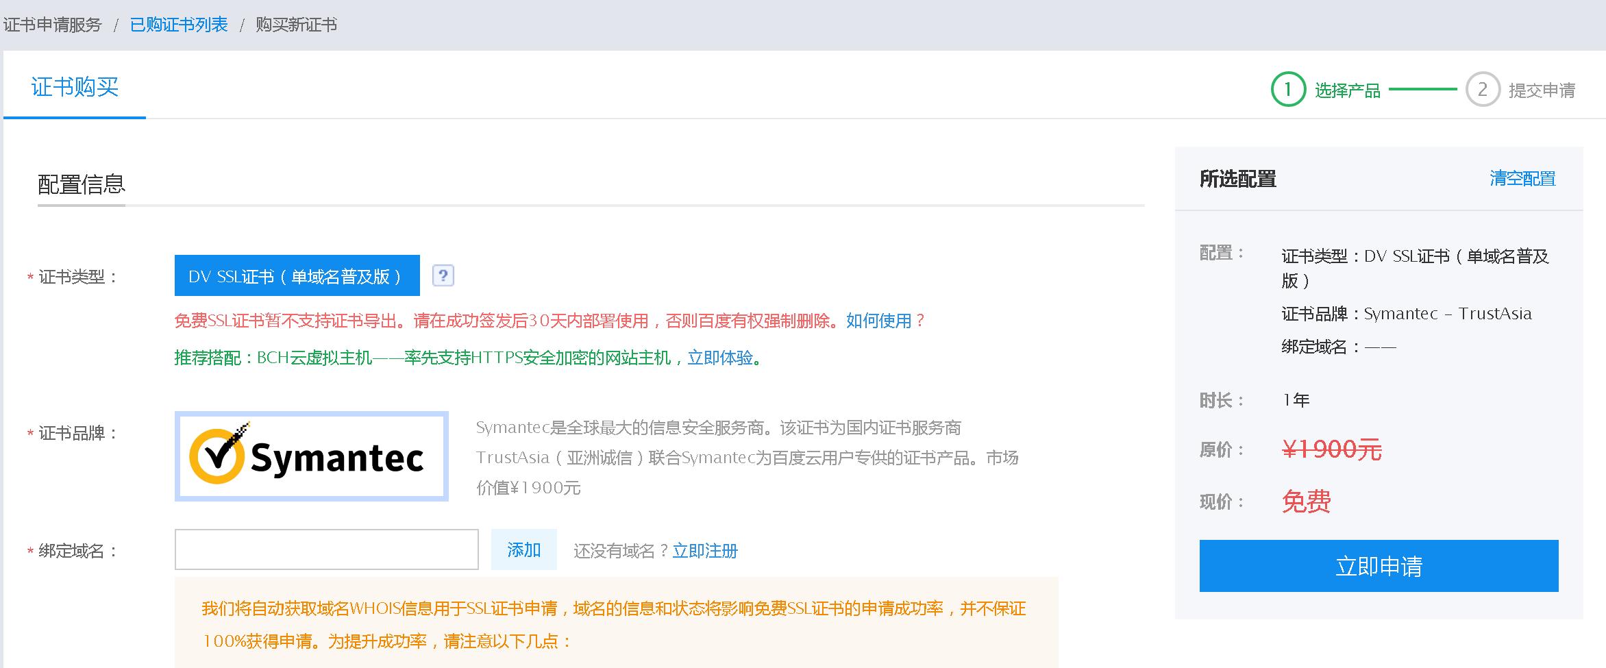Click the 1年 duration value
This screenshot has height=668, width=1606.
(1296, 400)
